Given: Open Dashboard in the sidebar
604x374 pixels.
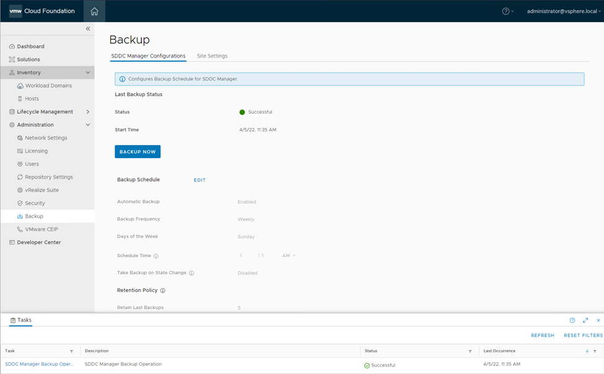Looking at the screenshot, I should coord(30,46).
